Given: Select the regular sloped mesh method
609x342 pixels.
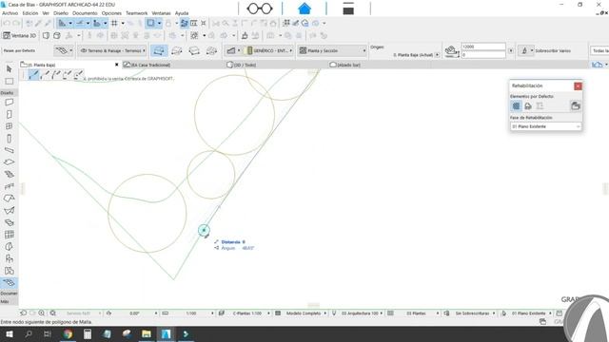Looking at the screenshot, I should 211,50.
